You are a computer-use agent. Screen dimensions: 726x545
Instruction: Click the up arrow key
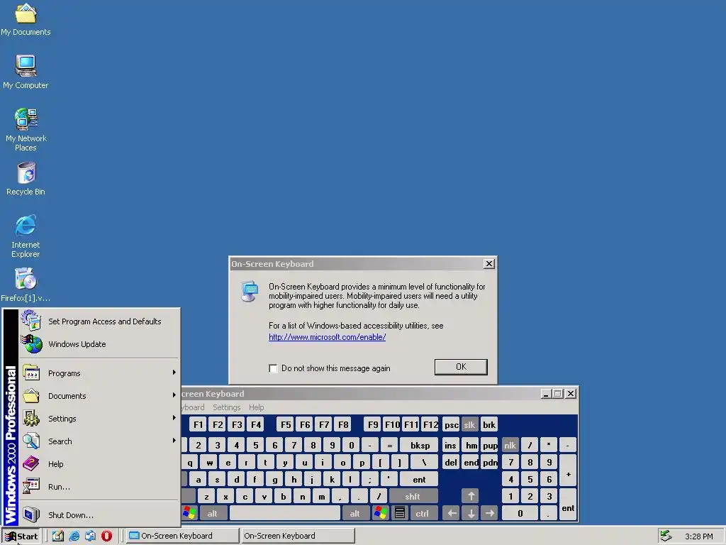pos(471,496)
